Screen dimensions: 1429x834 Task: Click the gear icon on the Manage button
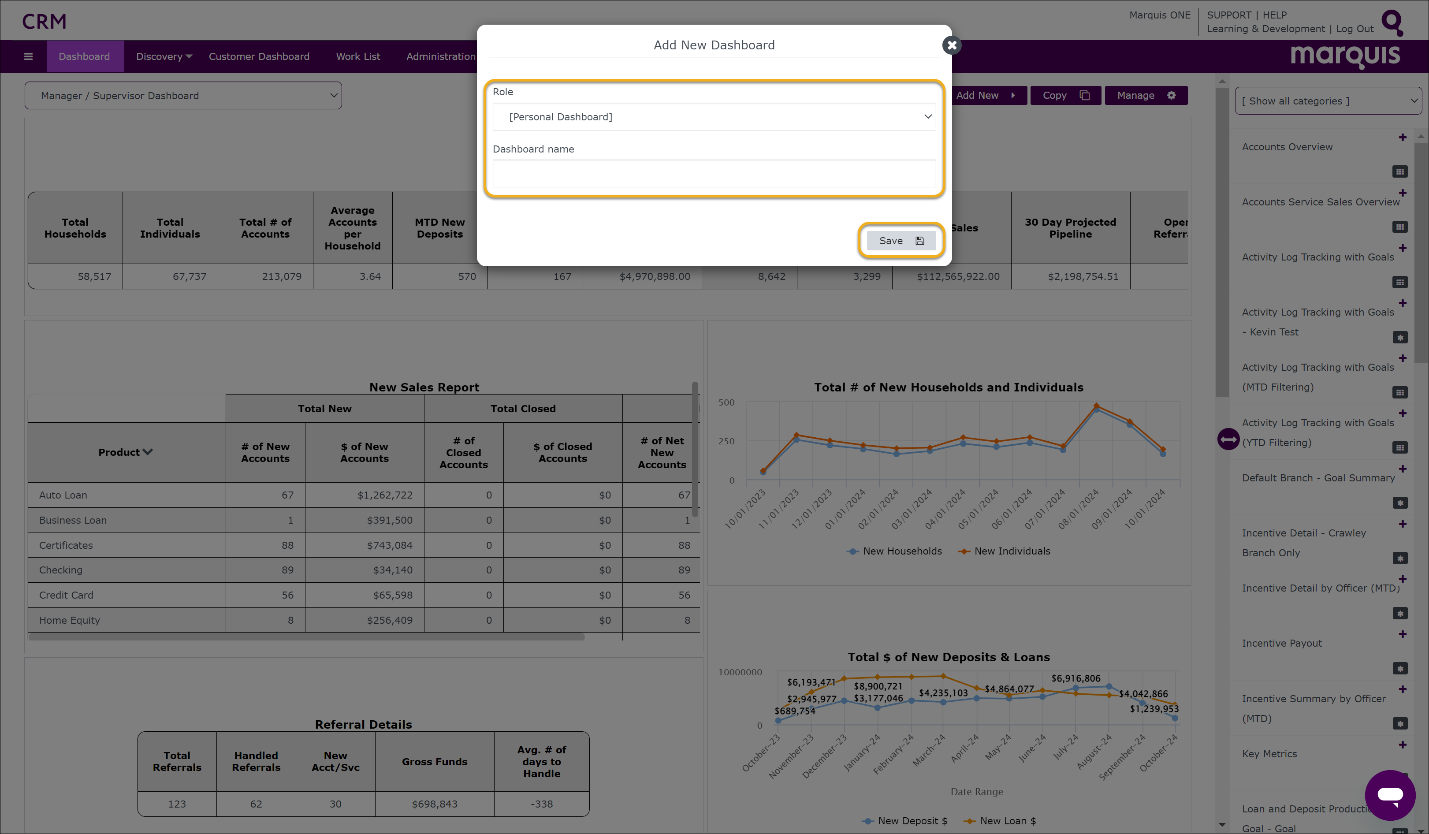tap(1172, 95)
